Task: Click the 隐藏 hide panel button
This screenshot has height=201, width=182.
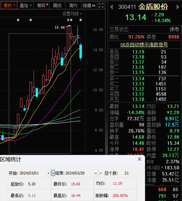Action: click(89, 5)
